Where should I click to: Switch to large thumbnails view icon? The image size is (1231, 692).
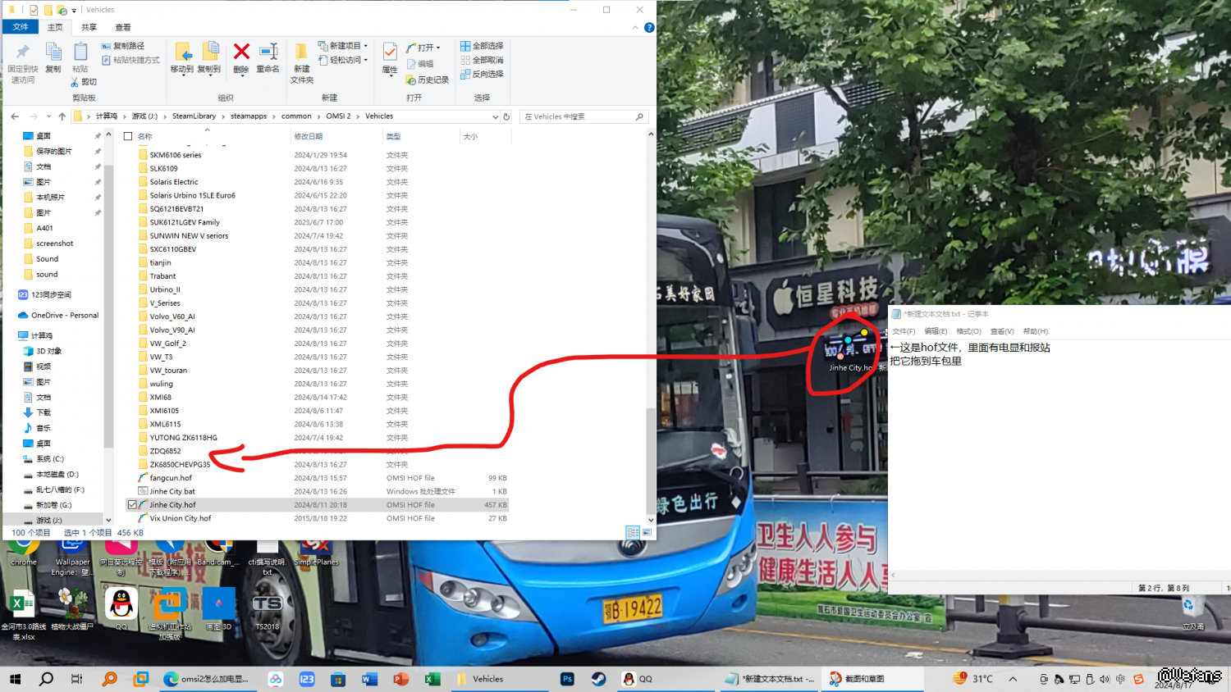647,532
